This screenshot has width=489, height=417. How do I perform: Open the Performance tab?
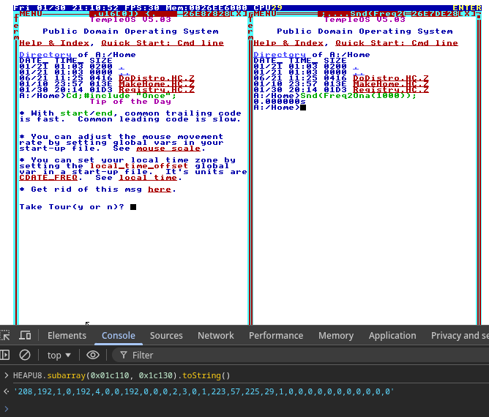click(x=276, y=336)
